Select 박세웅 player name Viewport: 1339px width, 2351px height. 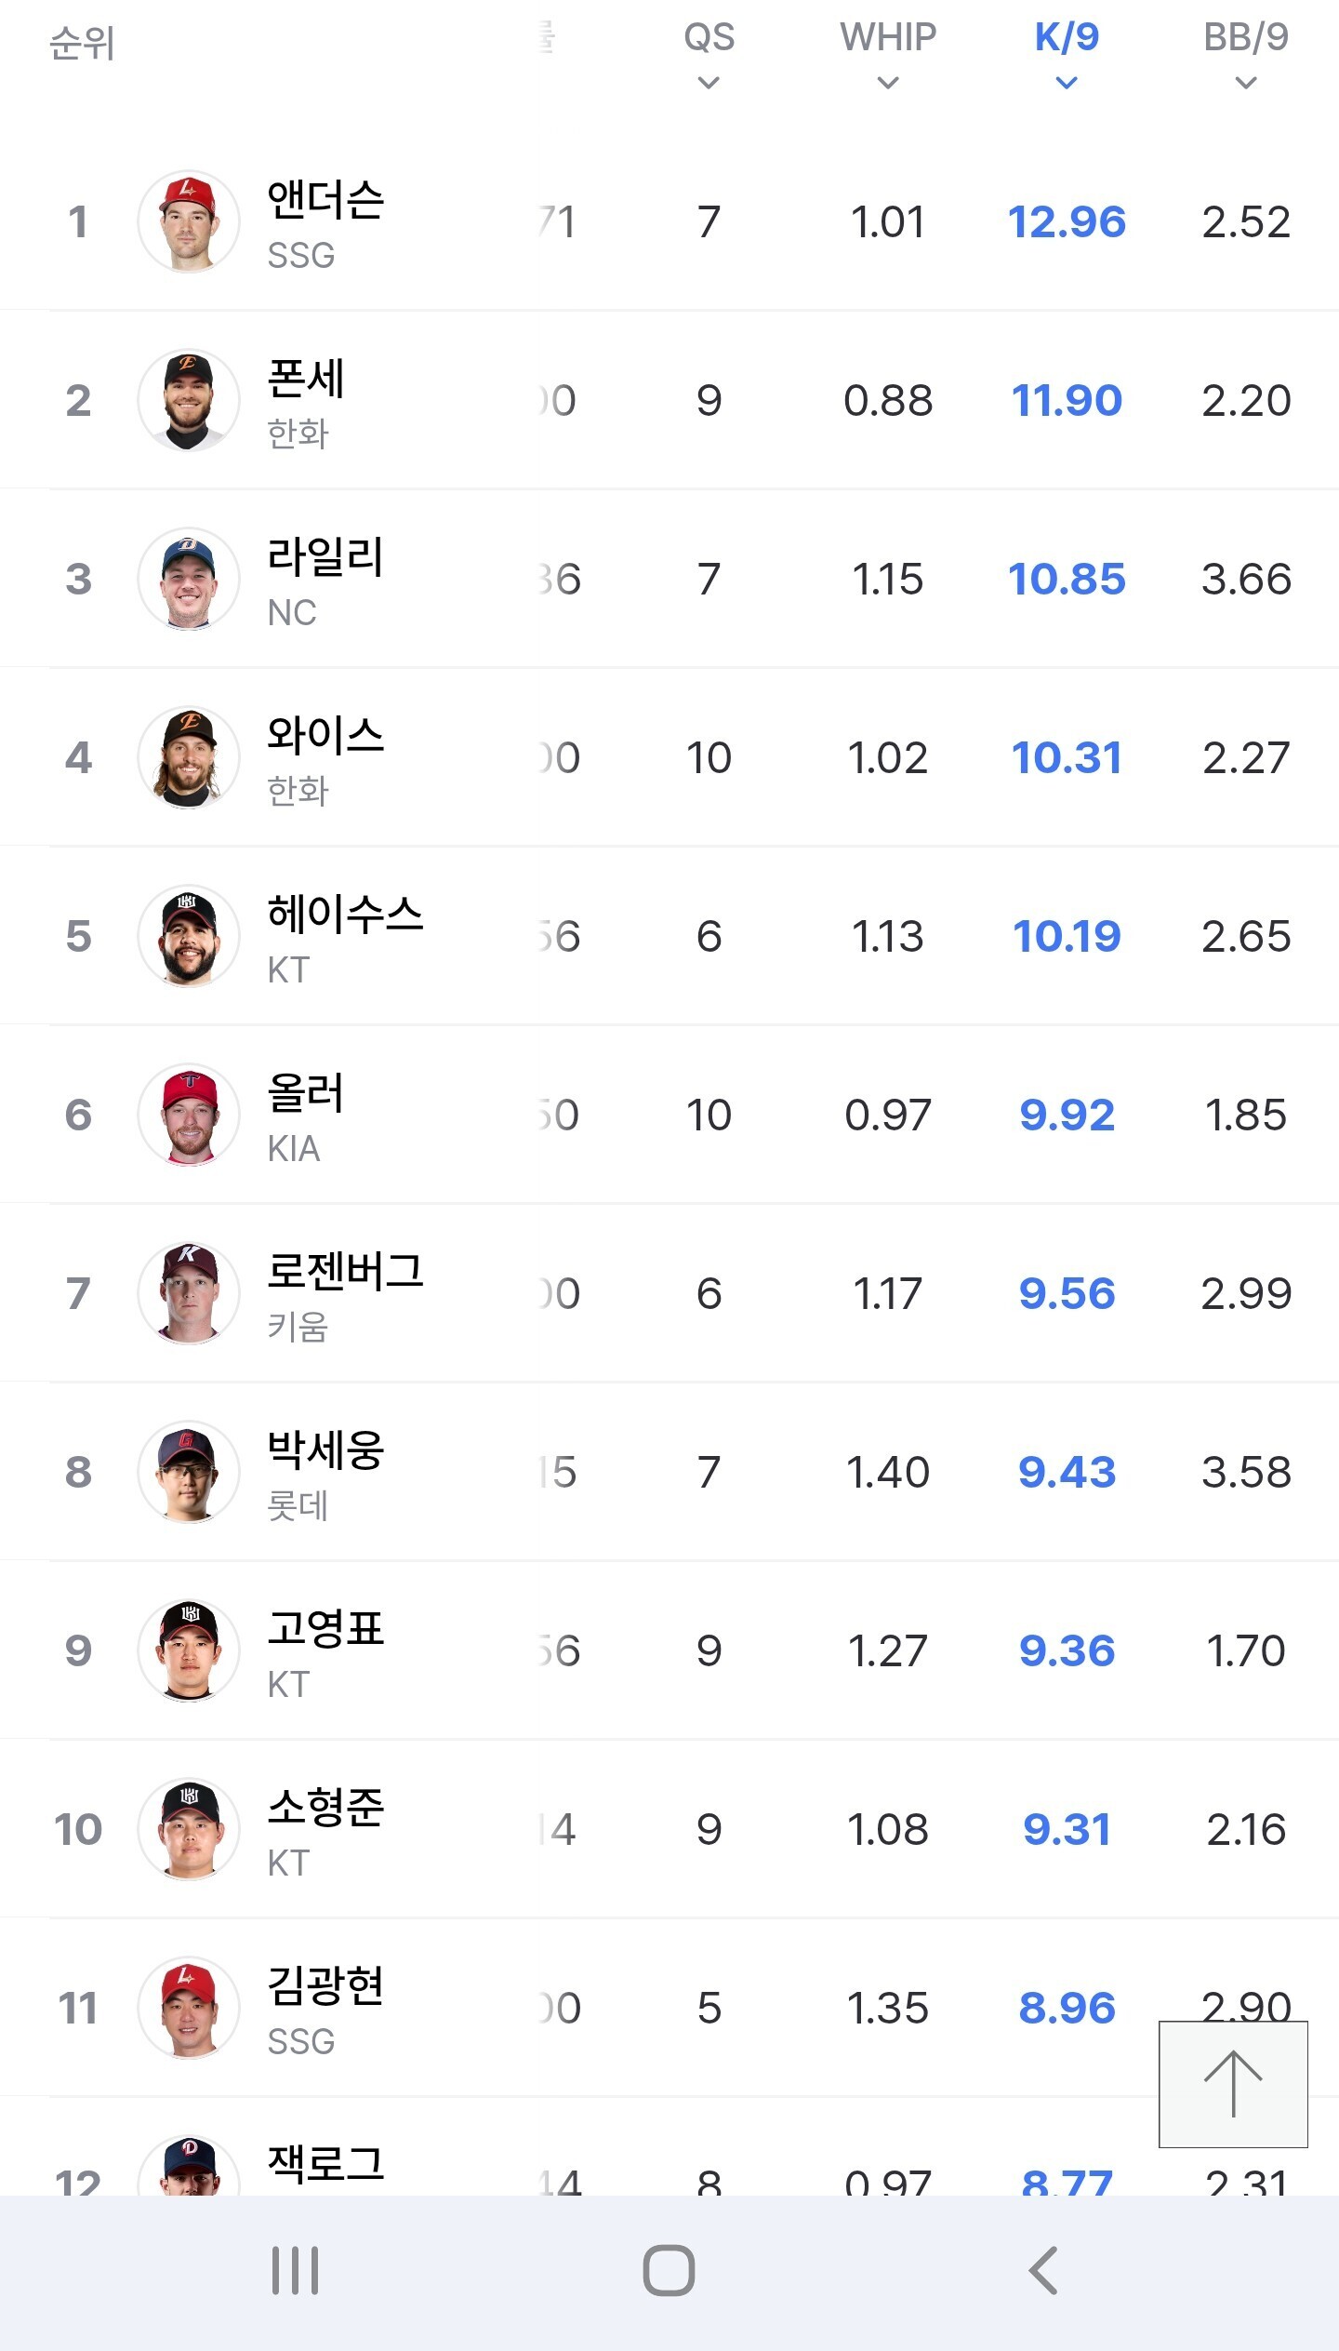coord(325,1449)
